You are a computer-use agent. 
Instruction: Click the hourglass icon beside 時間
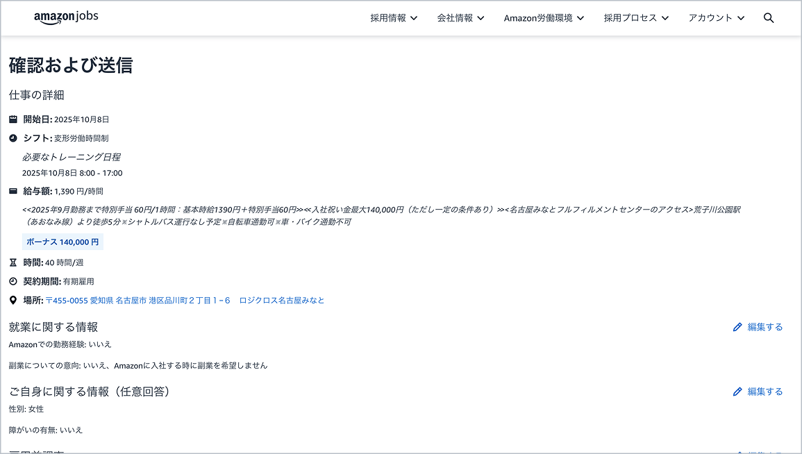pyautogui.click(x=13, y=262)
